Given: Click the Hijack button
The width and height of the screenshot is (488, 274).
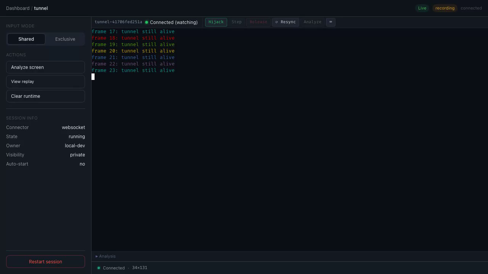Looking at the screenshot, I should coord(216,22).
